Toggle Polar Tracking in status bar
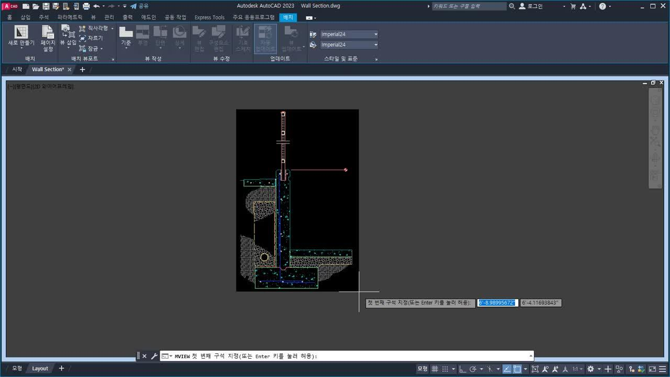 click(473, 369)
